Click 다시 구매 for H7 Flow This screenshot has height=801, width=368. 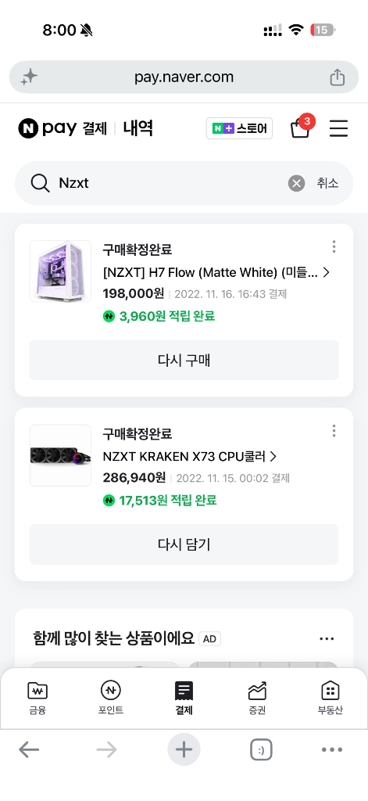(x=184, y=360)
